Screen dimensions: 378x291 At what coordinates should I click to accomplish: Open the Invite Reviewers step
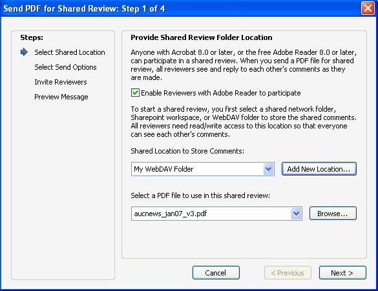click(x=61, y=82)
